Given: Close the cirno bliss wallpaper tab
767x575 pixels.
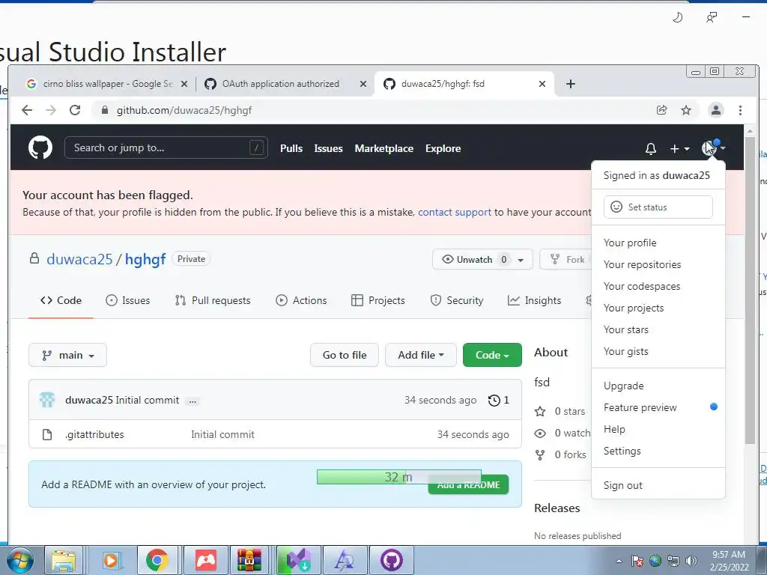Looking at the screenshot, I should coord(184,84).
